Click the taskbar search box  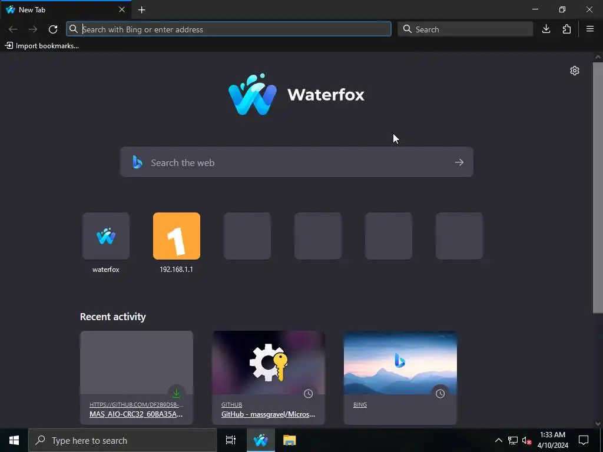tap(122, 440)
